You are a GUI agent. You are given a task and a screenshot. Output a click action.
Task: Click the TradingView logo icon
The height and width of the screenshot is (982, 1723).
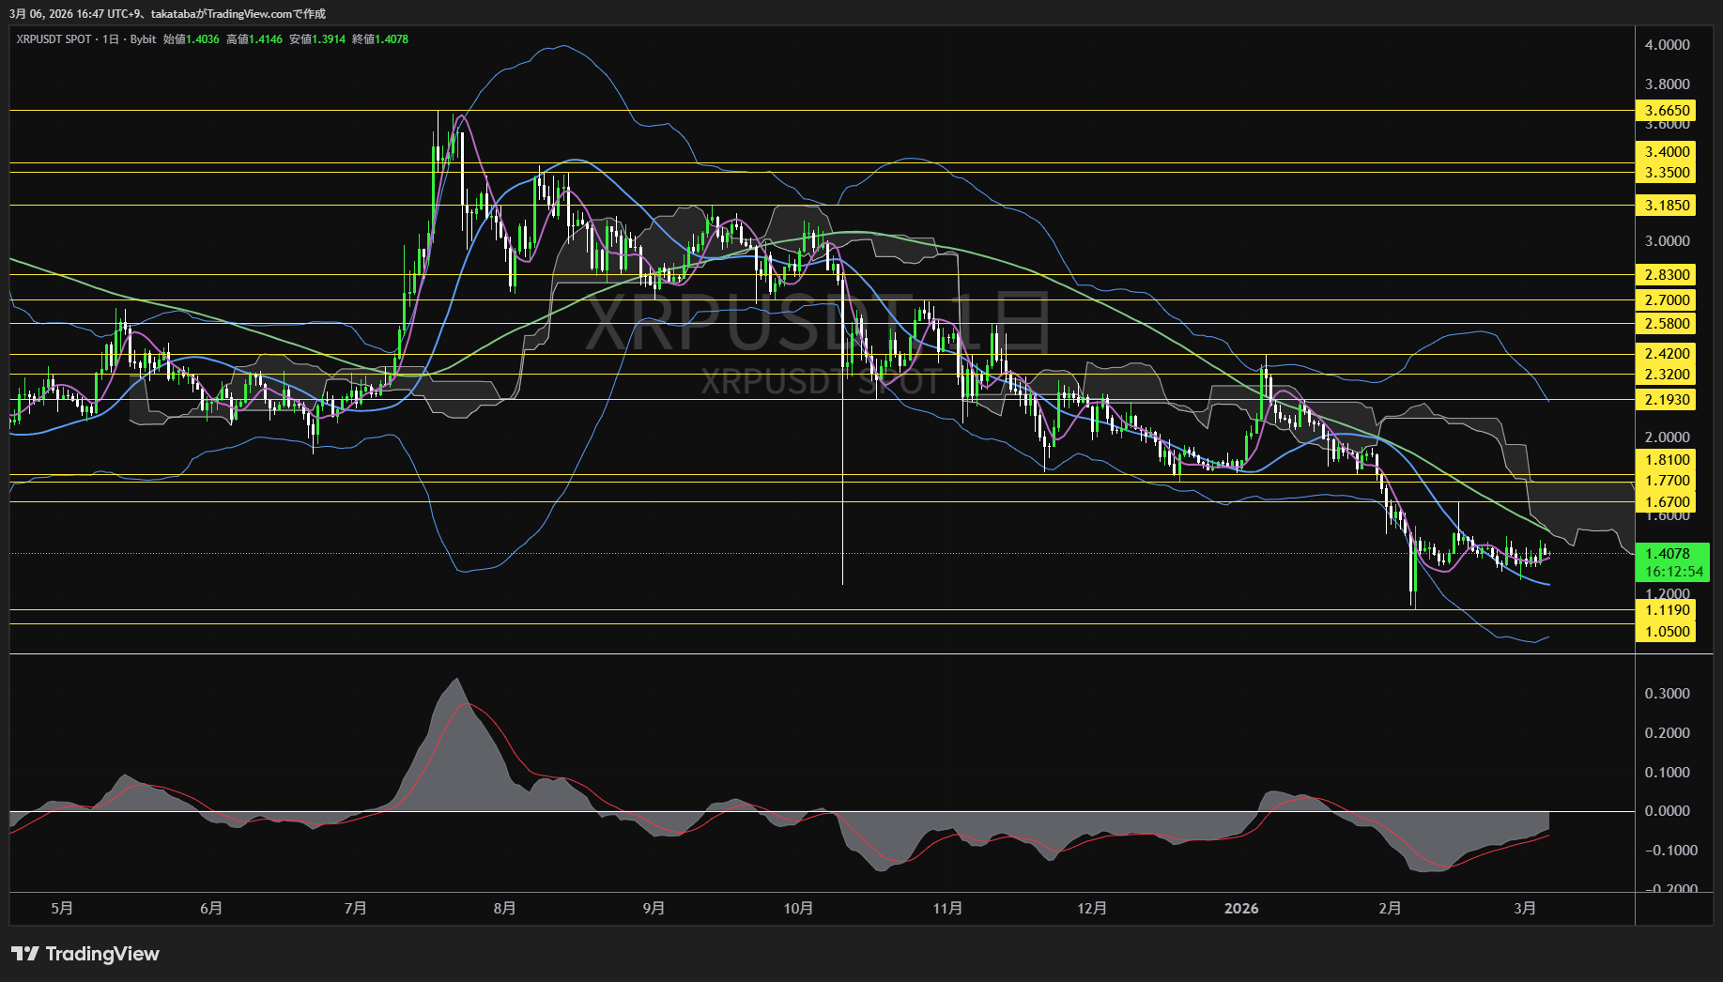tap(24, 954)
